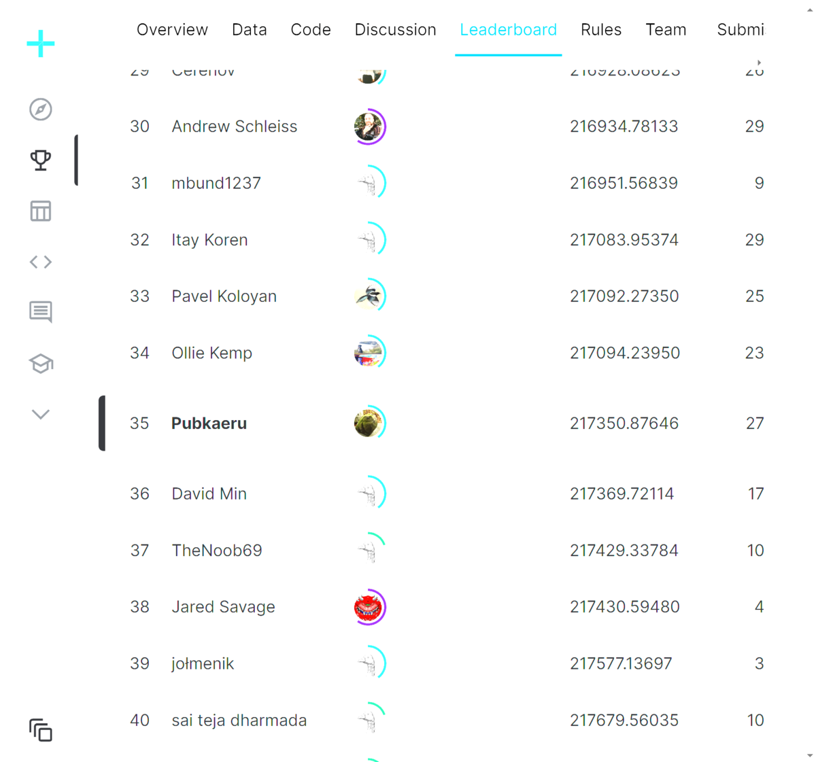816x762 pixels.
Task: Open the Rules tab
Action: [601, 29]
